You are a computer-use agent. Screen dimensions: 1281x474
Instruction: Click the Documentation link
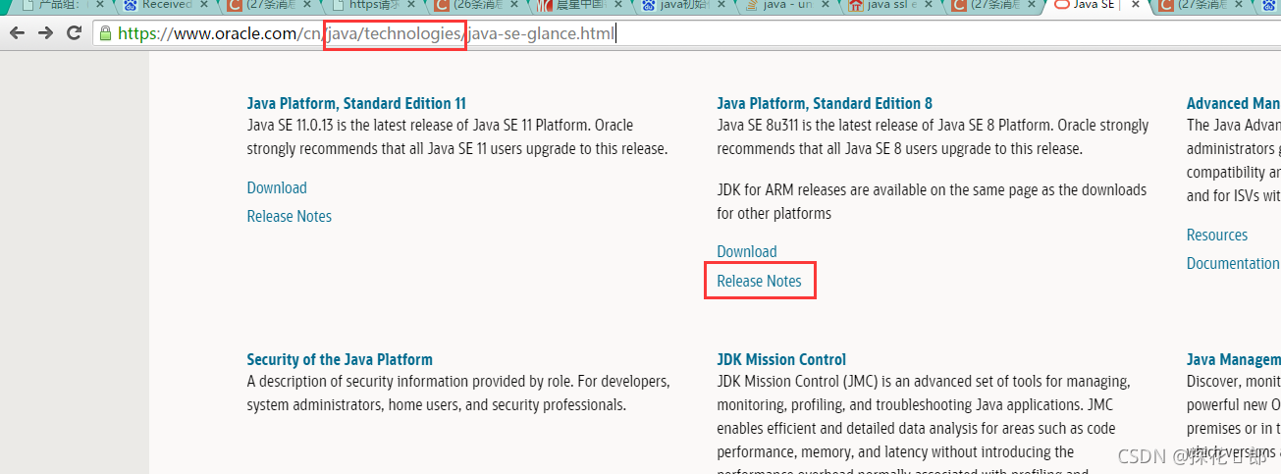pyautogui.click(x=1233, y=263)
